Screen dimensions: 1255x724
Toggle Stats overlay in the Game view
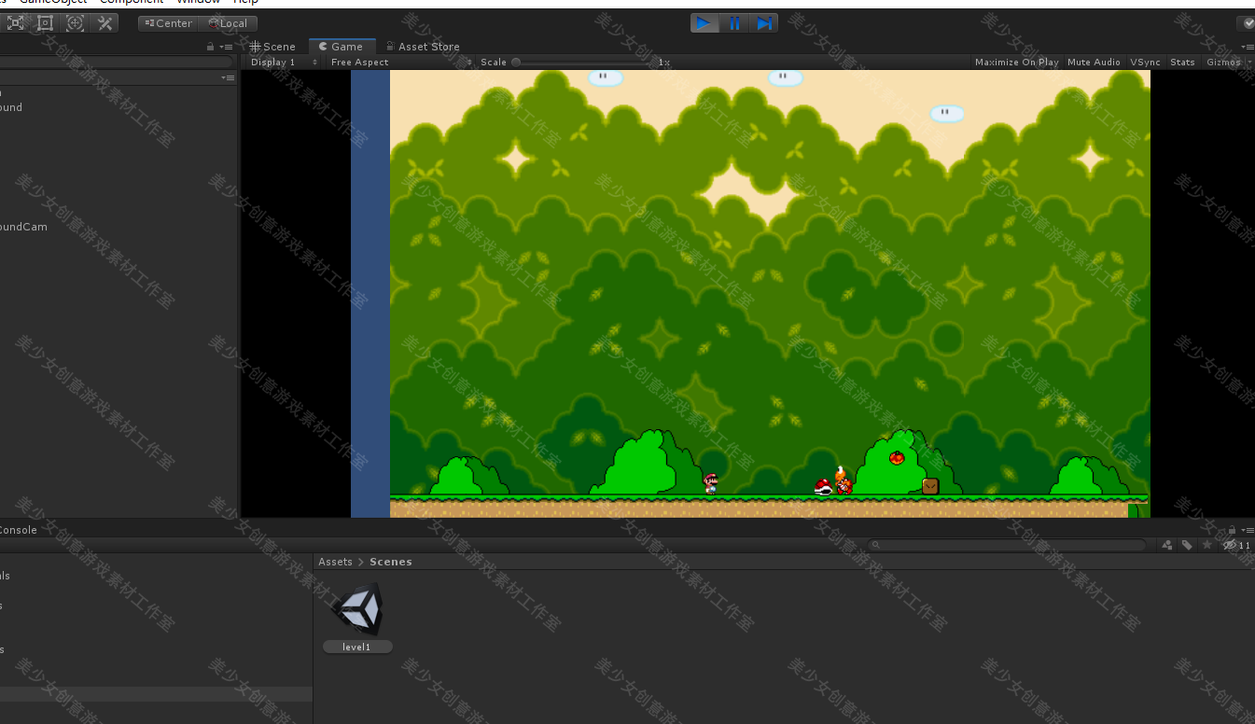click(x=1182, y=62)
